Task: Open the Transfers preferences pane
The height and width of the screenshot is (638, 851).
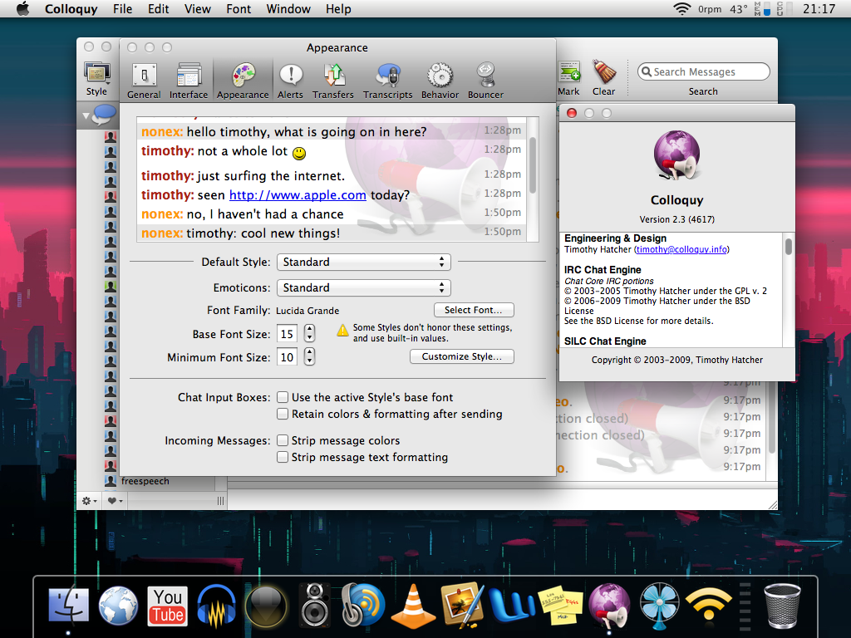Action: click(x=333, y=81)
